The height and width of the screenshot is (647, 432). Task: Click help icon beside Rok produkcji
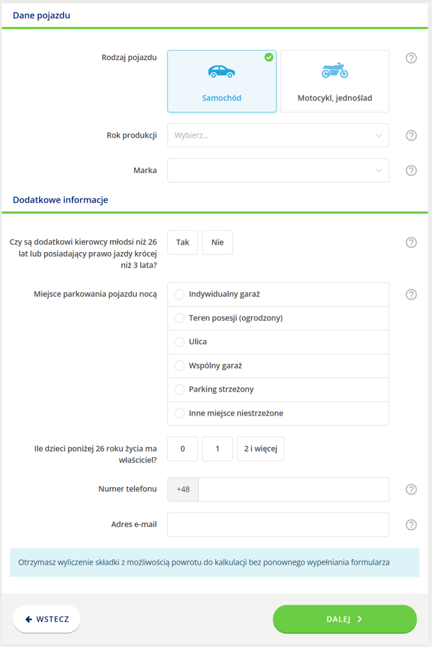(x=411, y=135)
